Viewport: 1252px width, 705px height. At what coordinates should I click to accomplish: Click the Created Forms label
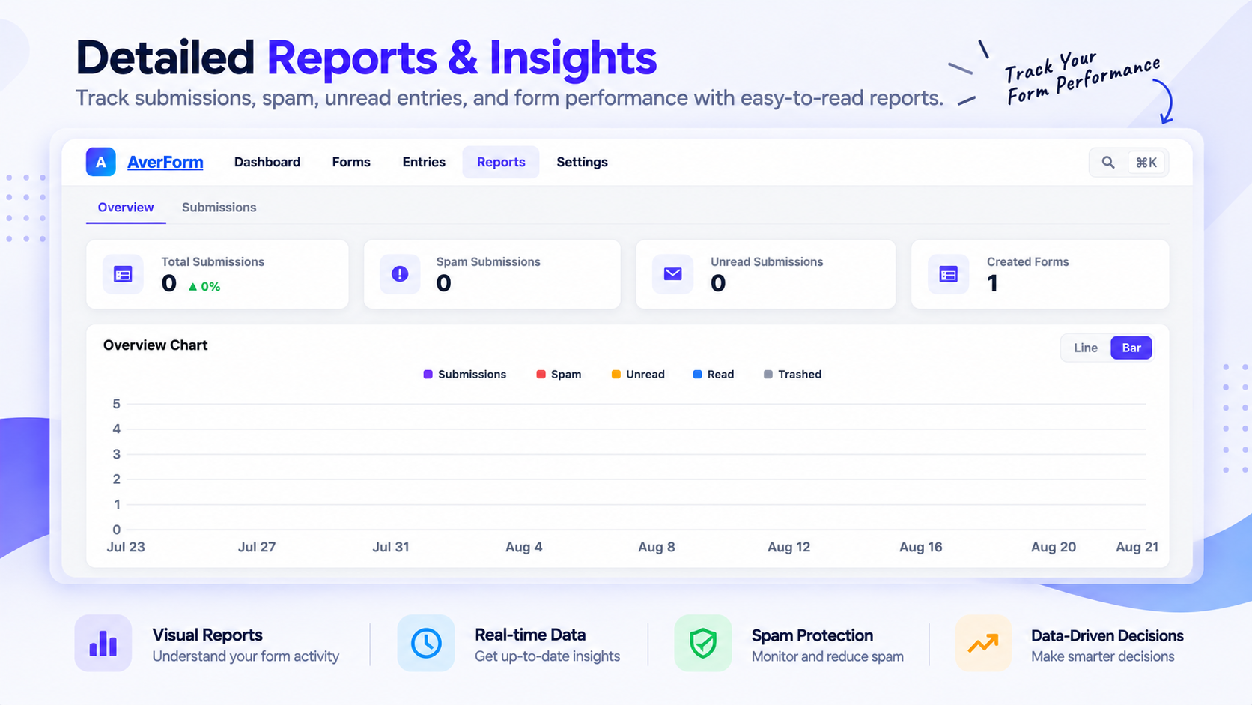(1027, 262)
